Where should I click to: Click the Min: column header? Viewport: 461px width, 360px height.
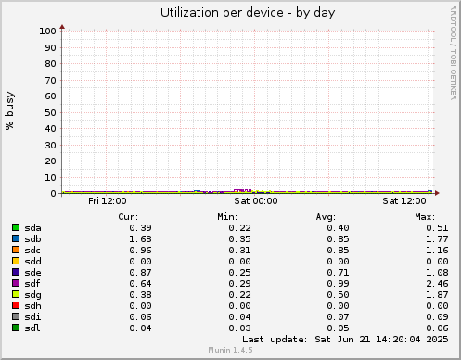coord(227,217)
